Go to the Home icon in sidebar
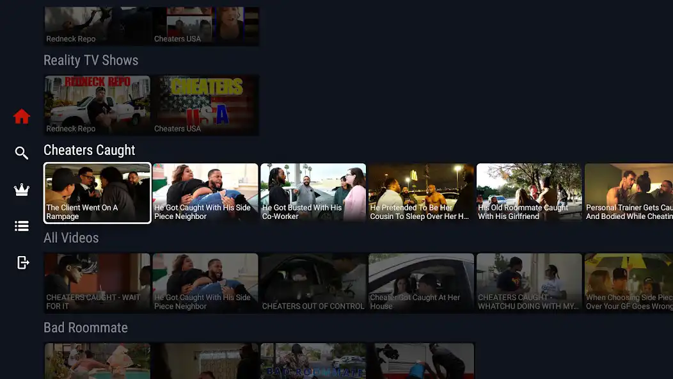Viewport: 673px width, 379px height. coord(22,117)
